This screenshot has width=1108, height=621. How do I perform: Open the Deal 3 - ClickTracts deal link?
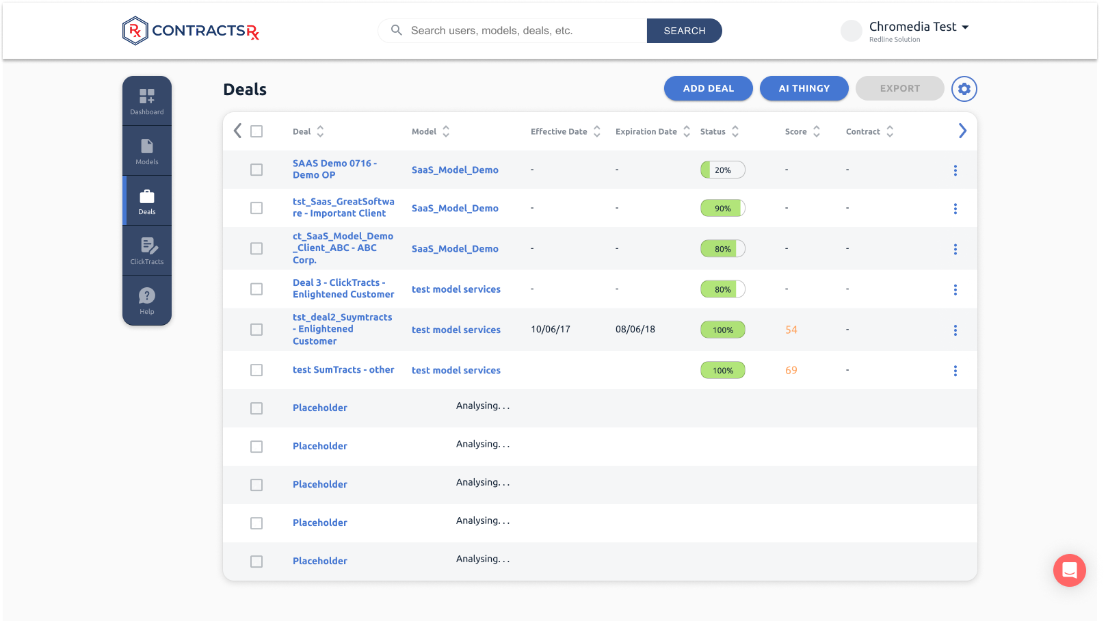pos(343,288)
